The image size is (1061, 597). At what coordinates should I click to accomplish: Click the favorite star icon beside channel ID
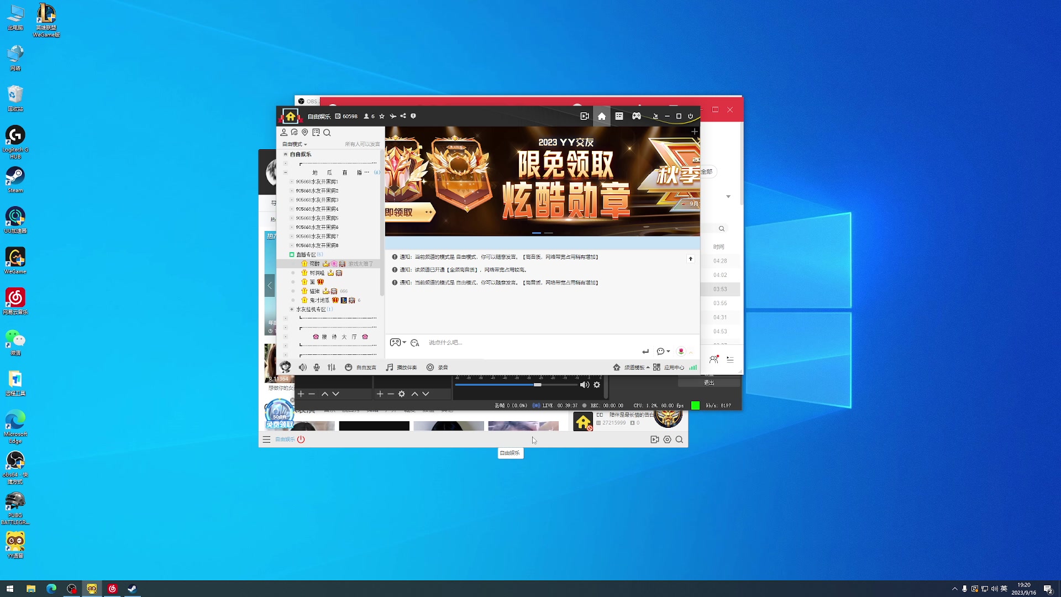pos(382,116)
